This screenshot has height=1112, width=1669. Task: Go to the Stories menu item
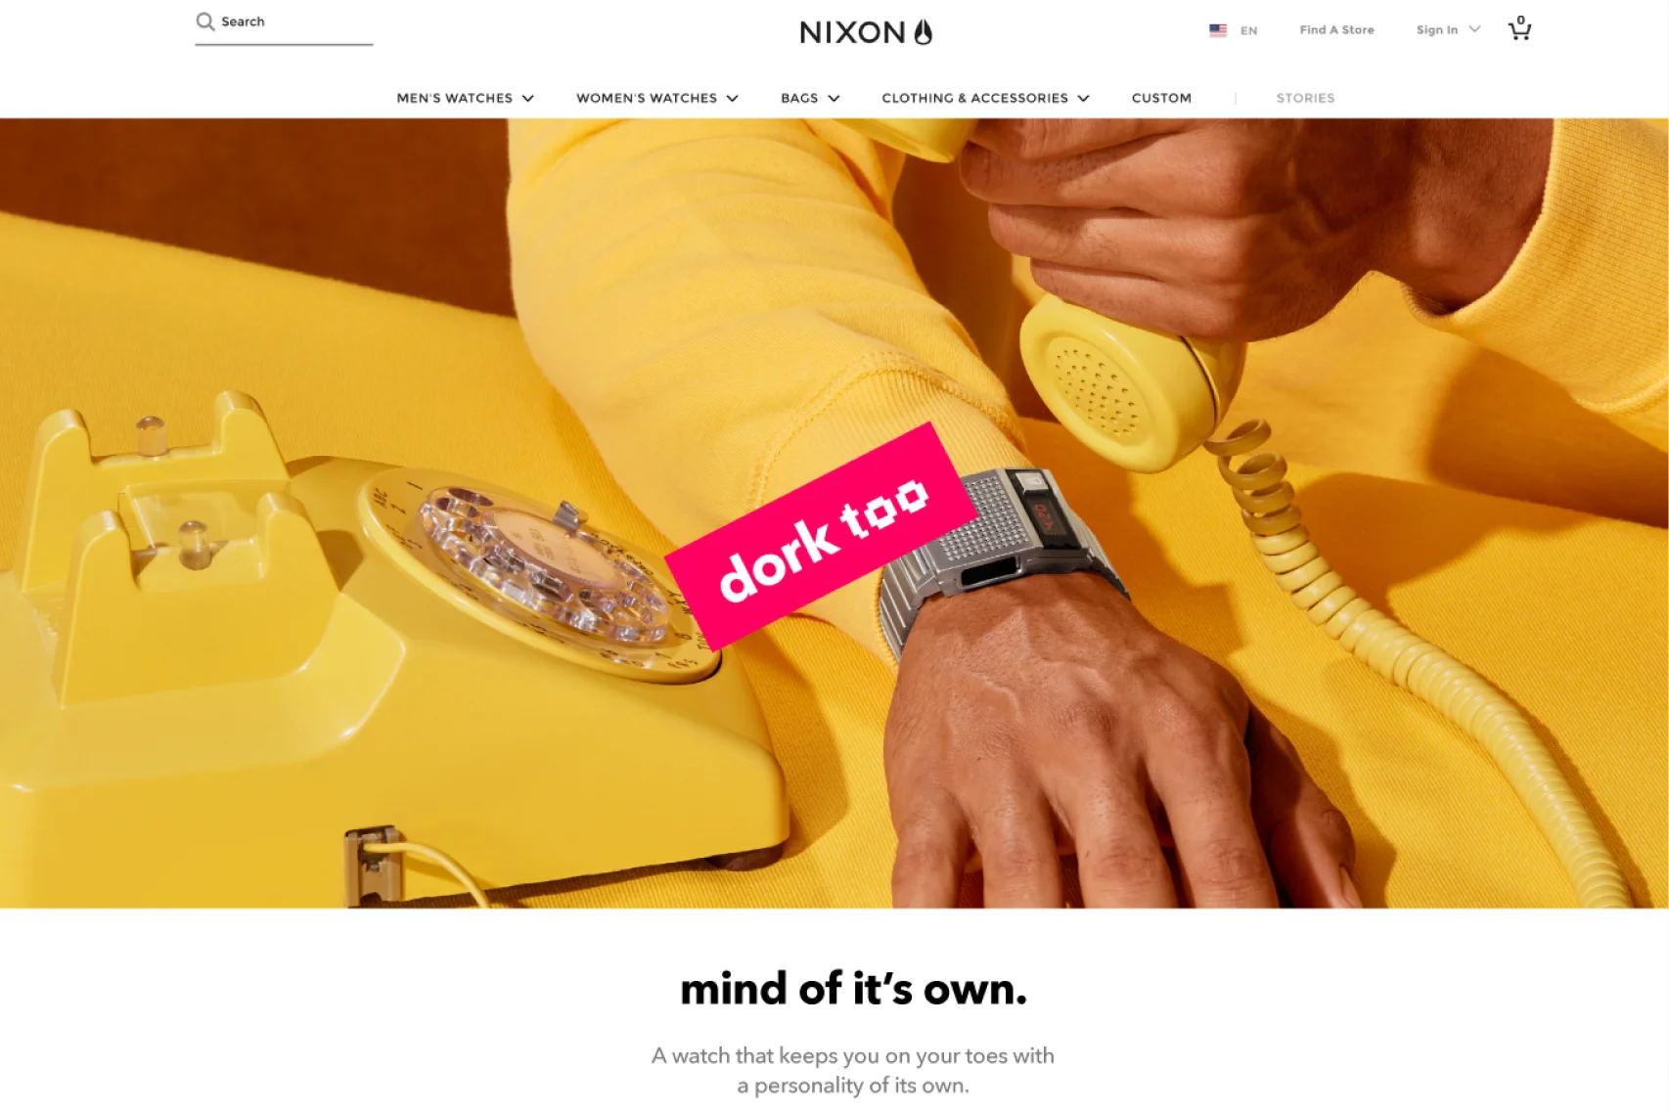1305,98
